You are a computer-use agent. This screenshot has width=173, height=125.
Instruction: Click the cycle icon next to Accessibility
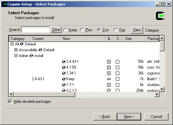[41, 50]
